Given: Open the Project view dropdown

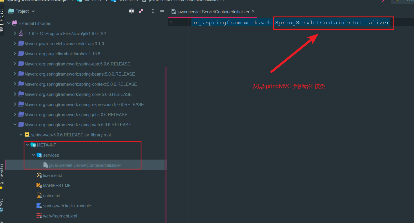Looking at the screenshot, I should click(33, 11).
